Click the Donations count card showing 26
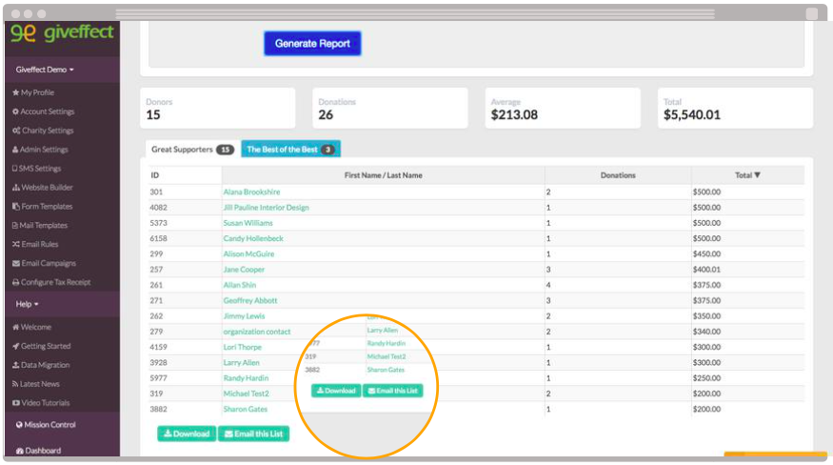The image size is (833, 465). [390, 109]
